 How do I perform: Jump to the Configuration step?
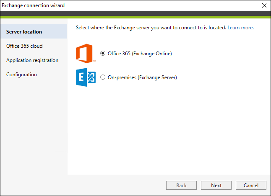[x=21, y=75]
